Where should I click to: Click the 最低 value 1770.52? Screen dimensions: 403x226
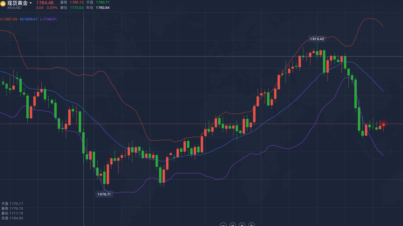click(77, 8)
